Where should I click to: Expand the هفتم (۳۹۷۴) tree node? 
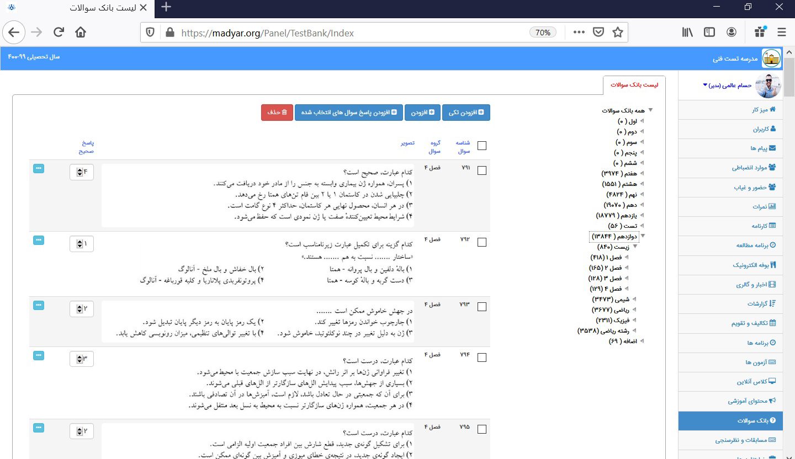643,173
